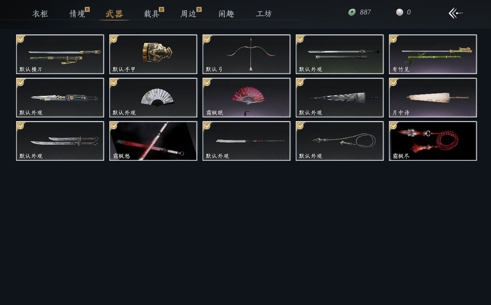Toggle the checkmark on 霜枫眠 card
The height and width of the screenshot is (305, 491).
[207, 82]
